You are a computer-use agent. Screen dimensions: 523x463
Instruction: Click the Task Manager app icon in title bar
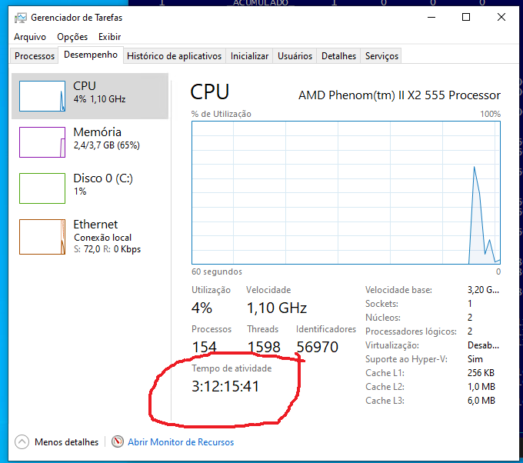click(19, 17)
